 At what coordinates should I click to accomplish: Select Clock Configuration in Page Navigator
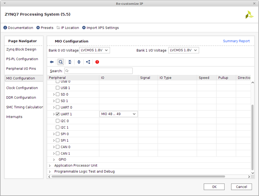point(22,88)
